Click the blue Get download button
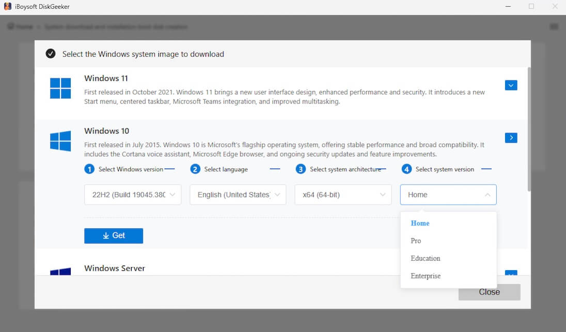The width and height of the screenshot is (566, 332). click(114, 236)
